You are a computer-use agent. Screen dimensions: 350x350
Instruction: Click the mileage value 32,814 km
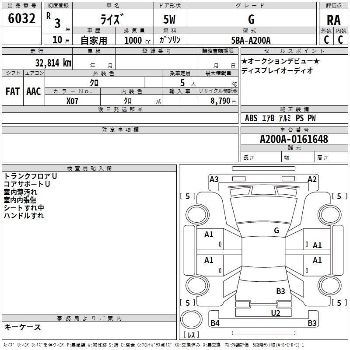click(50, 63)
